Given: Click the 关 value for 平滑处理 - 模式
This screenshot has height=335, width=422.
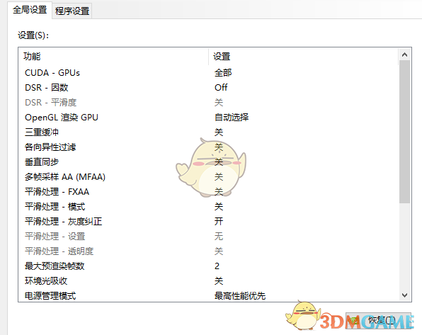Looking at the screenshot, I should 219,207.
